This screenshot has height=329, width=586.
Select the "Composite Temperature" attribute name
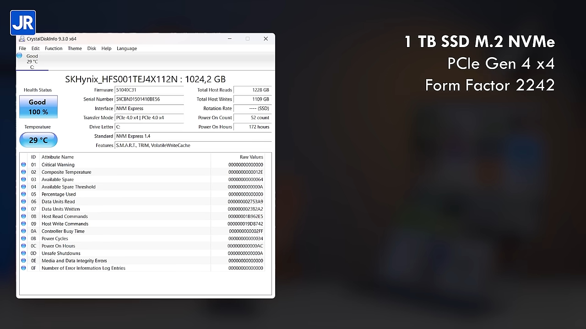66,172
